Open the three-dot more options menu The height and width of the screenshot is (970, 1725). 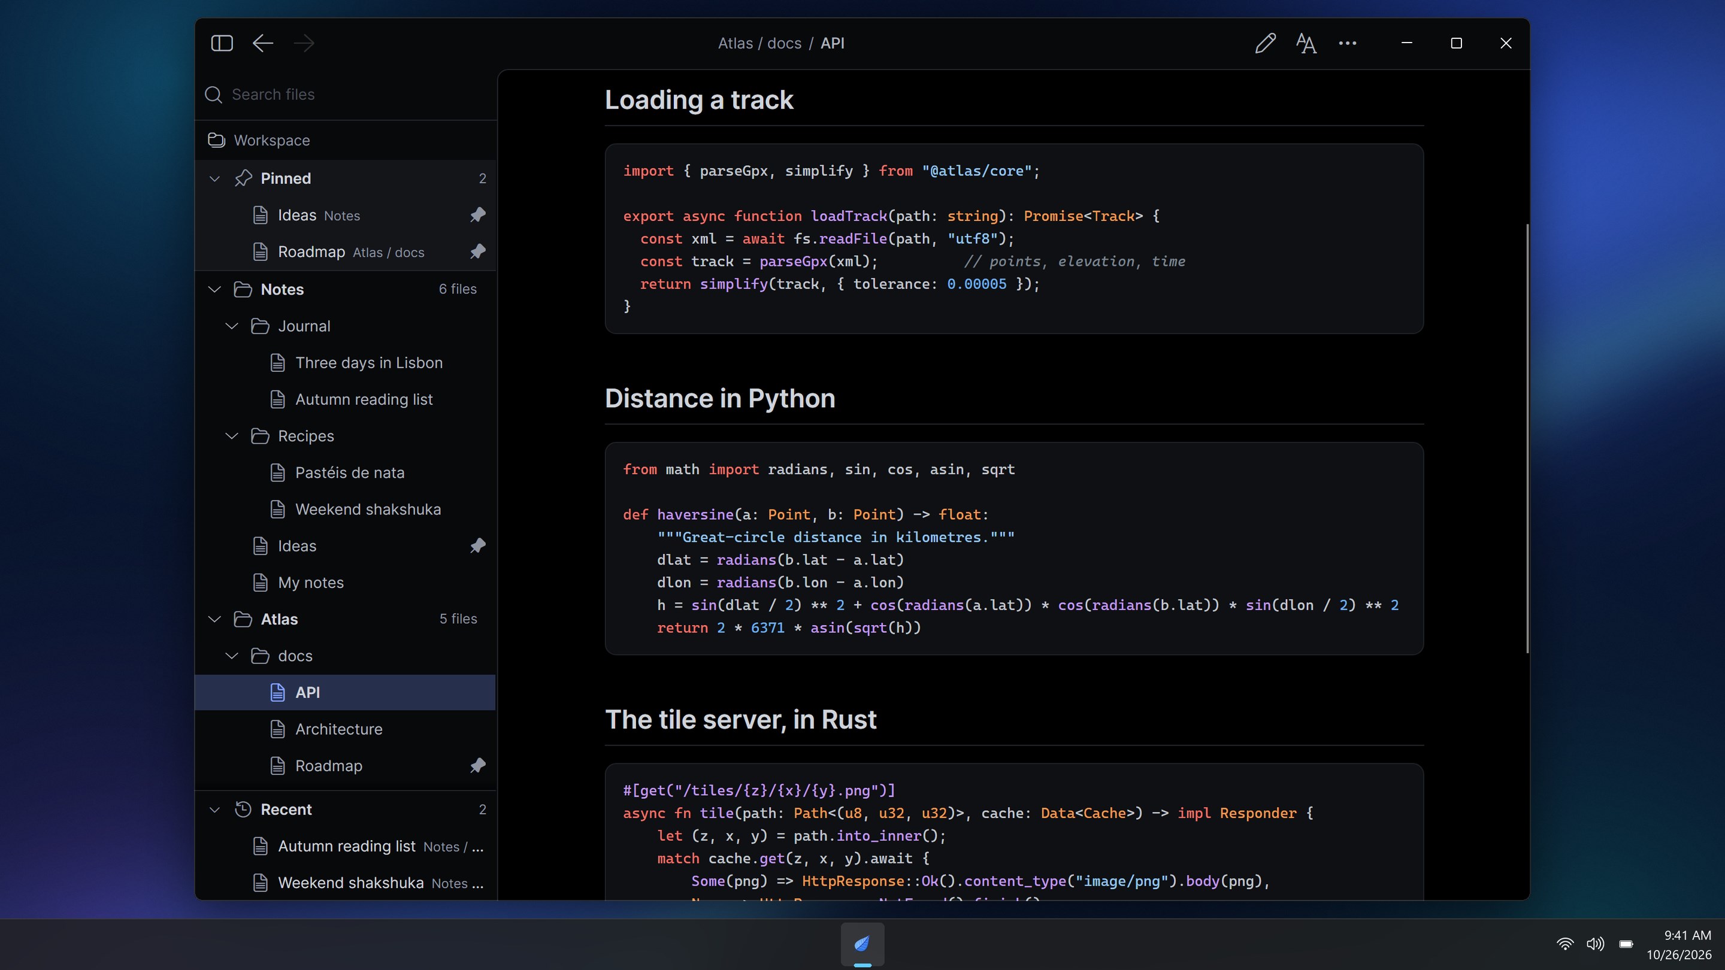tap(1347, 44)
